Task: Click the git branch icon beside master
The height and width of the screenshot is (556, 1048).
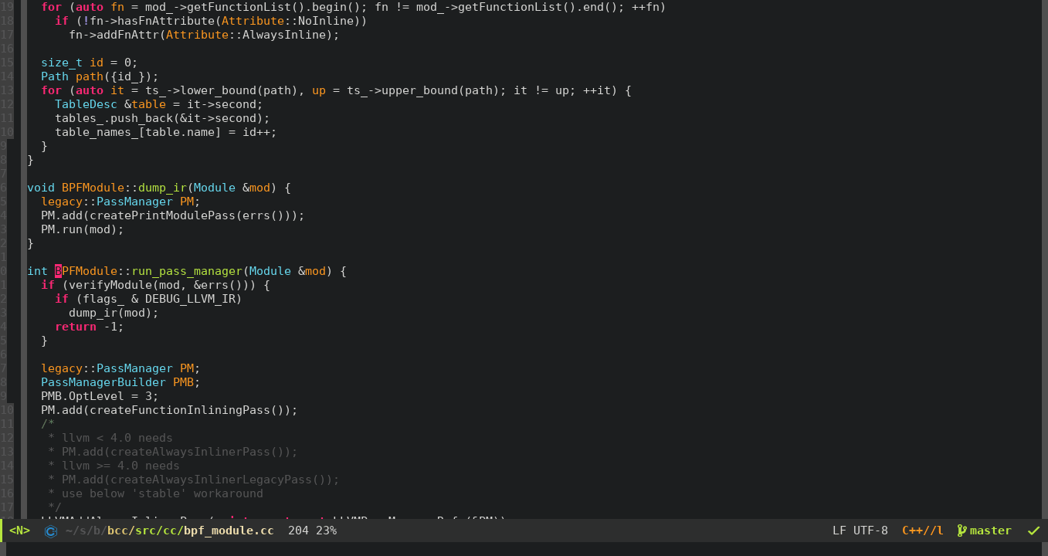Action: (x=962, y=531)
